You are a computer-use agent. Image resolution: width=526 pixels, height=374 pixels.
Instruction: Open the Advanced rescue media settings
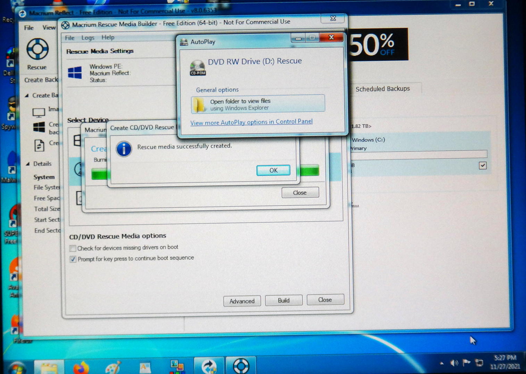[242, 301]
